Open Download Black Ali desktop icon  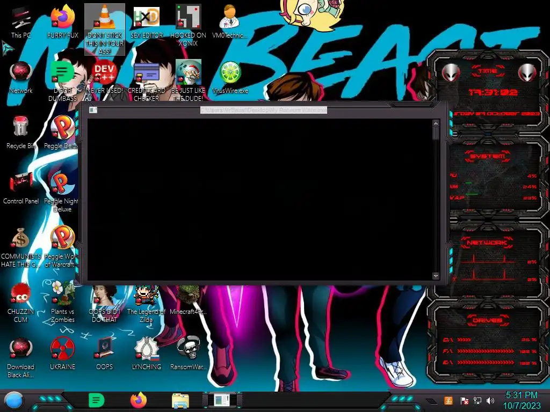click(21, 357)
